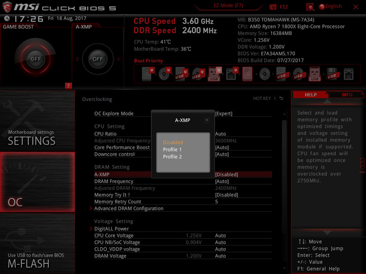
Task: Open OC Explore Mode [Expert] value
Action: (x=224, y=114)
